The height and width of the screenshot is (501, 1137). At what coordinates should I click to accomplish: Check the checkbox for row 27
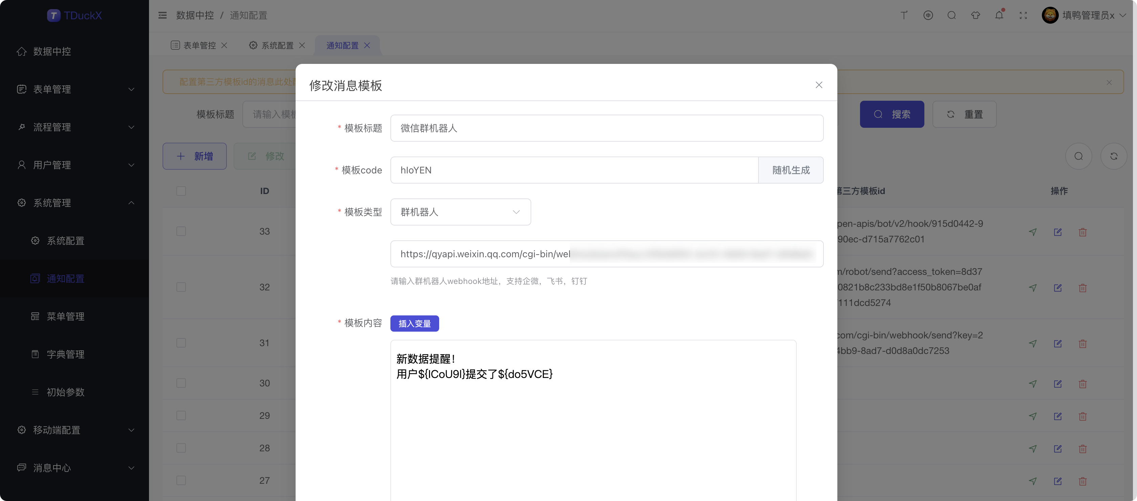point(181,480)
